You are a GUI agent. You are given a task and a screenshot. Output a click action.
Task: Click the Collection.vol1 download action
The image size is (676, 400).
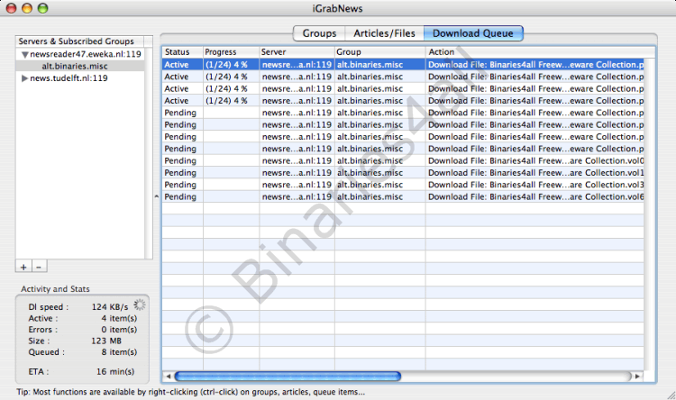click(x=536, y=173)
